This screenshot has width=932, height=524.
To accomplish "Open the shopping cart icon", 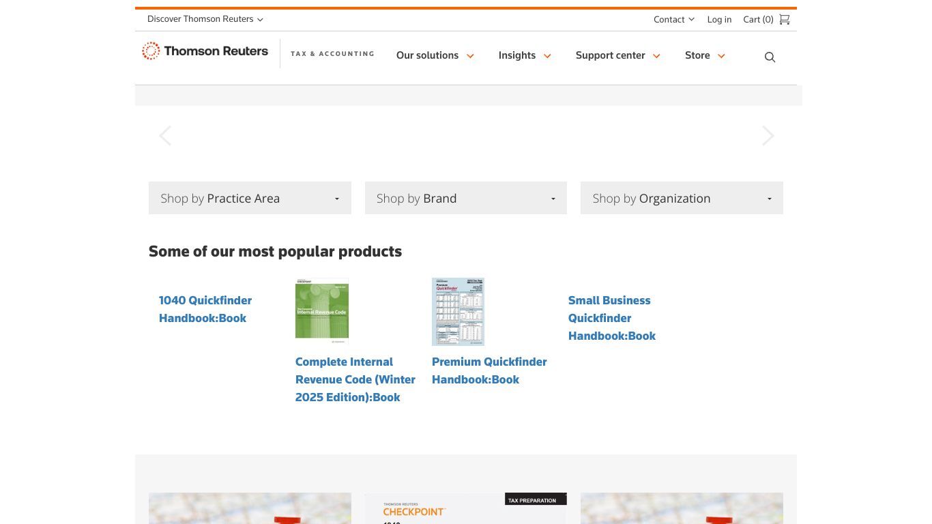I will click(x=785, y=19).
